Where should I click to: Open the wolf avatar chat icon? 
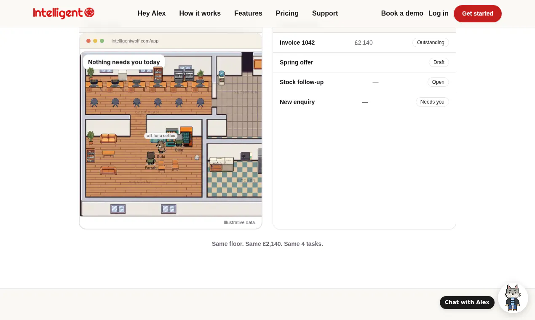click(x=513, y=298)
